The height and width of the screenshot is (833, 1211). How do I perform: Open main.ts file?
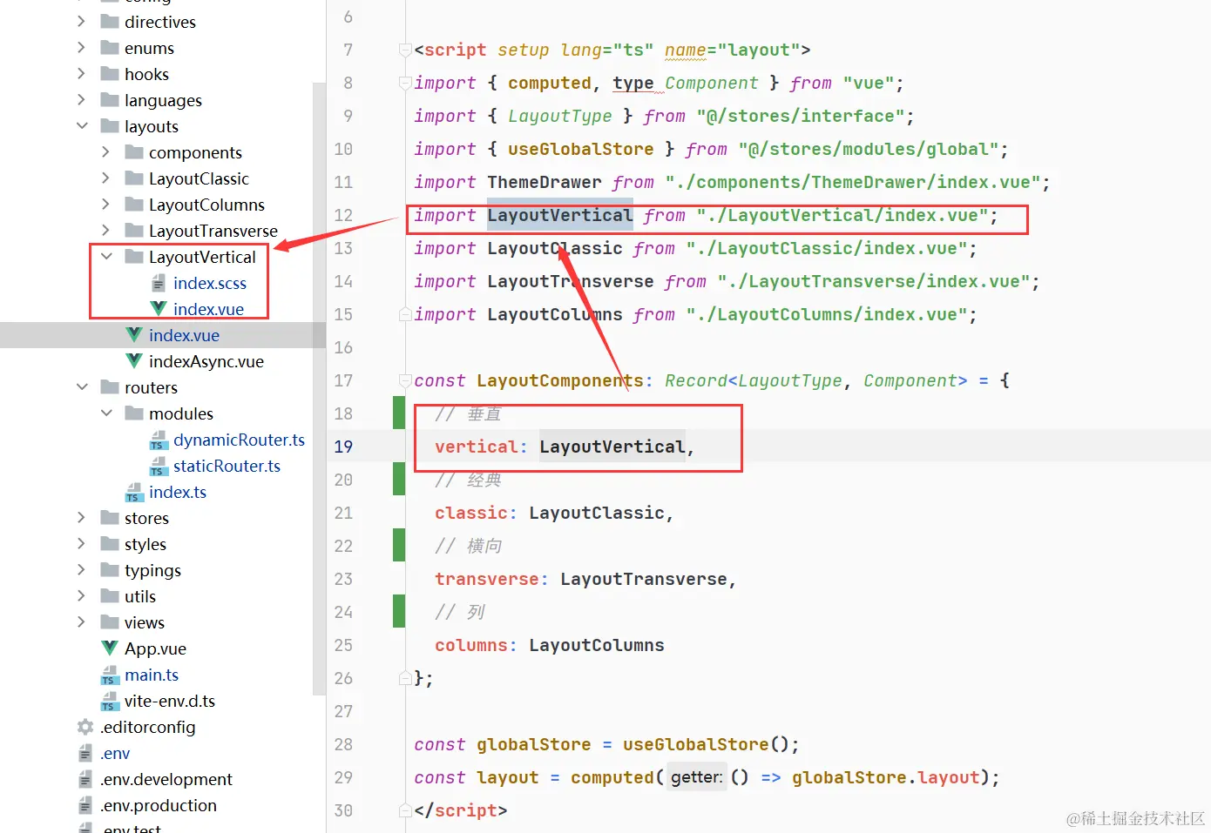152,675
